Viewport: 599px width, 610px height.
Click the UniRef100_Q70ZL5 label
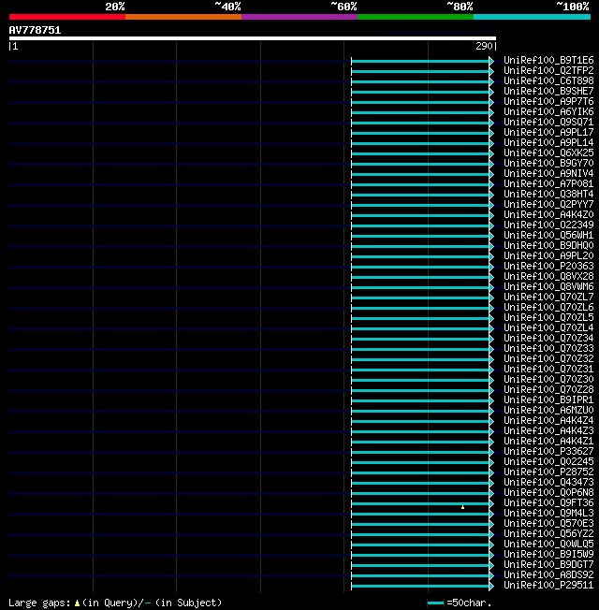(x=548, y=317)
